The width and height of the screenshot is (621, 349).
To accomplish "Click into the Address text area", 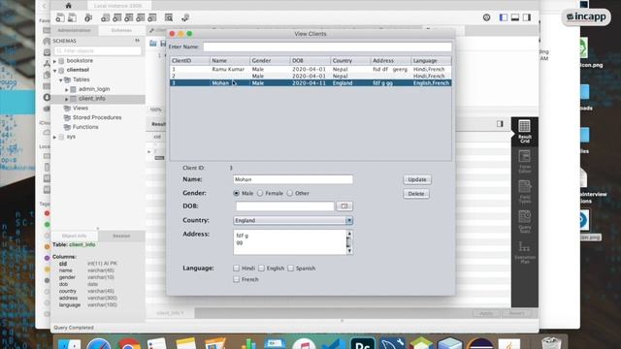I will coord(289,242).
